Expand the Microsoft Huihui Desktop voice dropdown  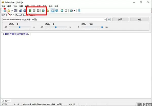point(105,19)
